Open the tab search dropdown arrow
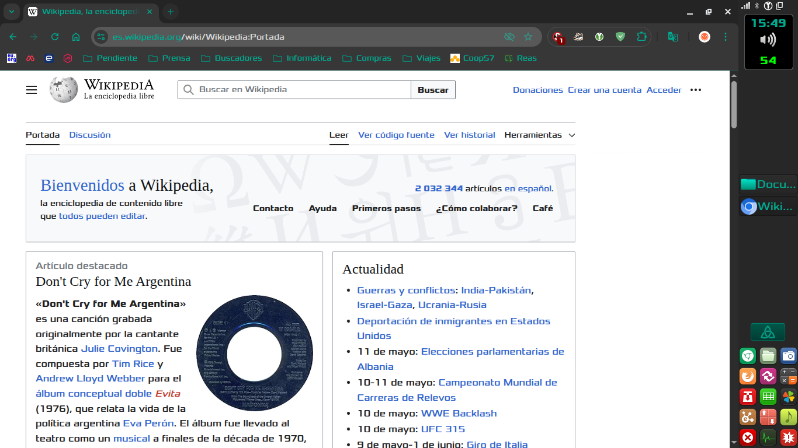The height and width of the screenshot is (448, 798). [x=11, y=12]
